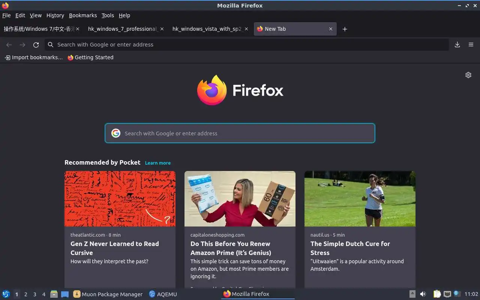The width and height of the screenshot is (480, 300).
Task: Switch to virtual desktop 4
Action: click(x=43, y=294)
